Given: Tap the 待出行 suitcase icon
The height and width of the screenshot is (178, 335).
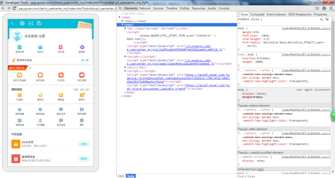Looking at the screenshot, I should click(x=40, y=47).
